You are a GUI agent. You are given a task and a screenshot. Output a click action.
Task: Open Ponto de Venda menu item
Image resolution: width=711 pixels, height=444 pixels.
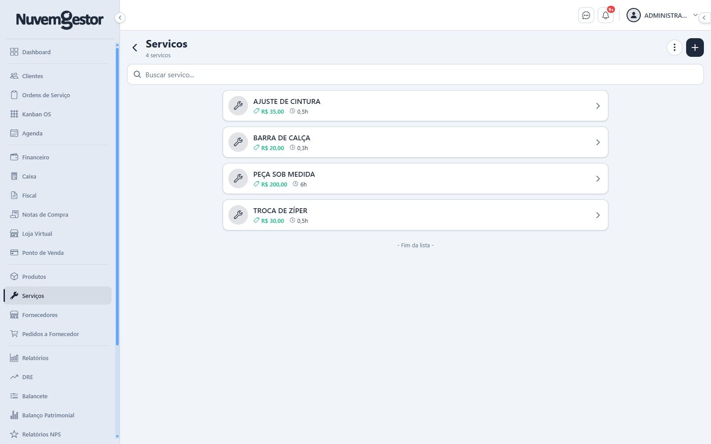(58, 253)
